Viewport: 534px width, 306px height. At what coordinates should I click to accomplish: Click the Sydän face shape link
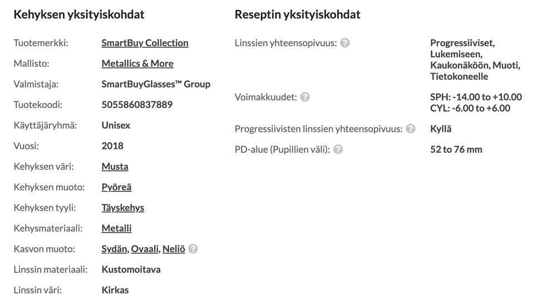pos(114,249)
